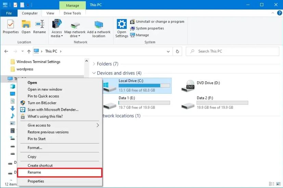Open the address bar history dropdown
Viewport: 283px width, 188px height.
point(168,51)
